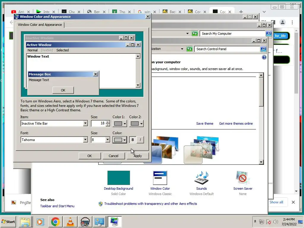Click the preview OK button
Viewport: 304px width, 228px height.
click(63, 90)
